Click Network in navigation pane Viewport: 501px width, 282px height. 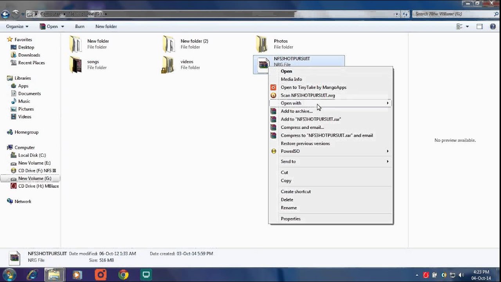23,201
